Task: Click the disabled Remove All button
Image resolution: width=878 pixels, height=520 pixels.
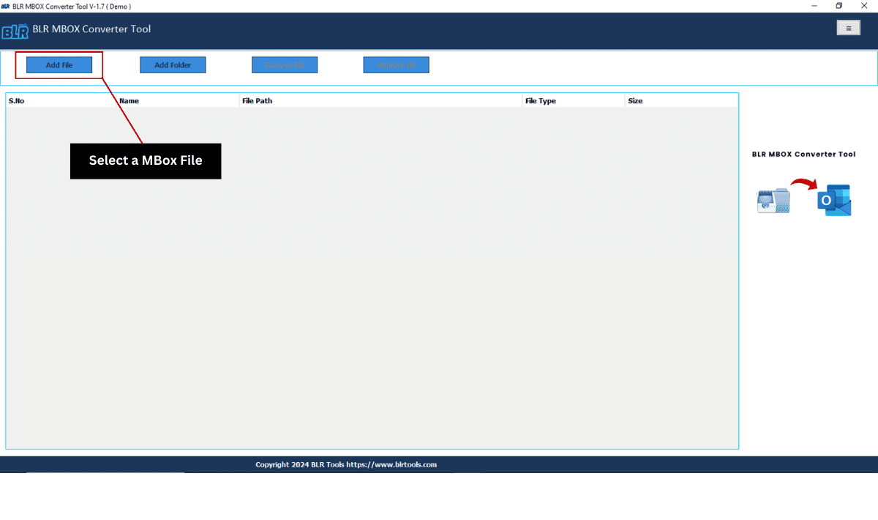Action: [x=396, y=65]
